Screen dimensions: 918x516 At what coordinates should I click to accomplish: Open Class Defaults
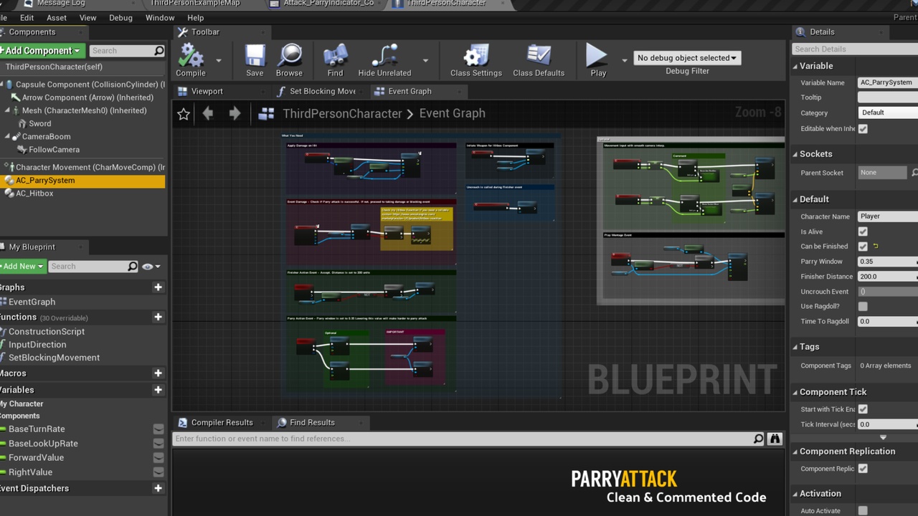point(538,57)
